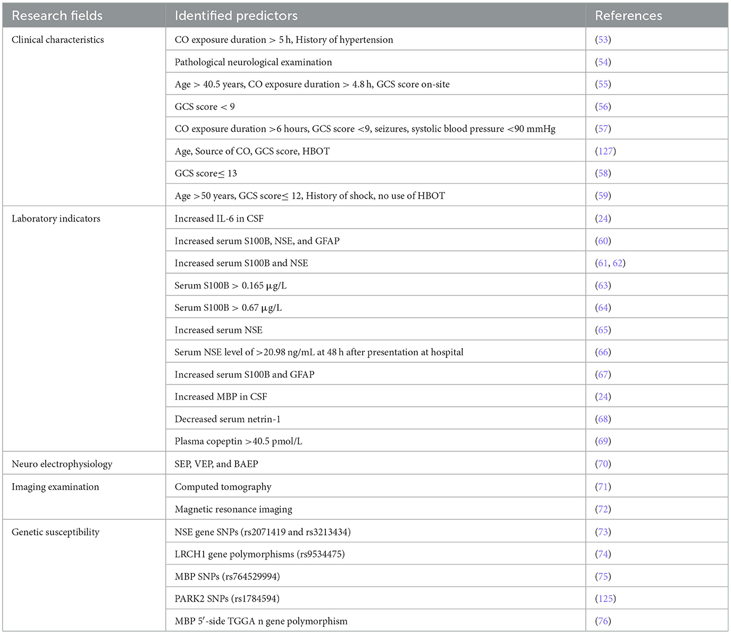Select 'Age >50 years, GCS score≤ 12' cell
This screenshot has height=634, width=731.
(375, 196)
